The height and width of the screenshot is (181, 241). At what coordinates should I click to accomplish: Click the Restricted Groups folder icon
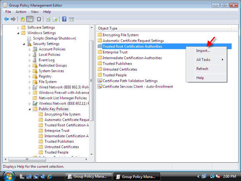click(x=35, y=66)
